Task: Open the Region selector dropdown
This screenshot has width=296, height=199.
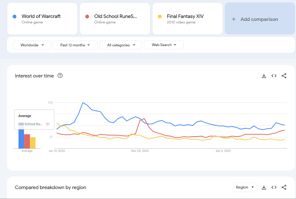Action: pos(245,187)
